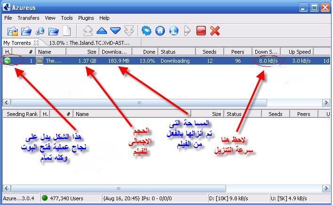Image resolution: width=333 pixels, height=205 pixels.
Task: Move torrent down with blue down arrow
Action: tap(115, 31)
